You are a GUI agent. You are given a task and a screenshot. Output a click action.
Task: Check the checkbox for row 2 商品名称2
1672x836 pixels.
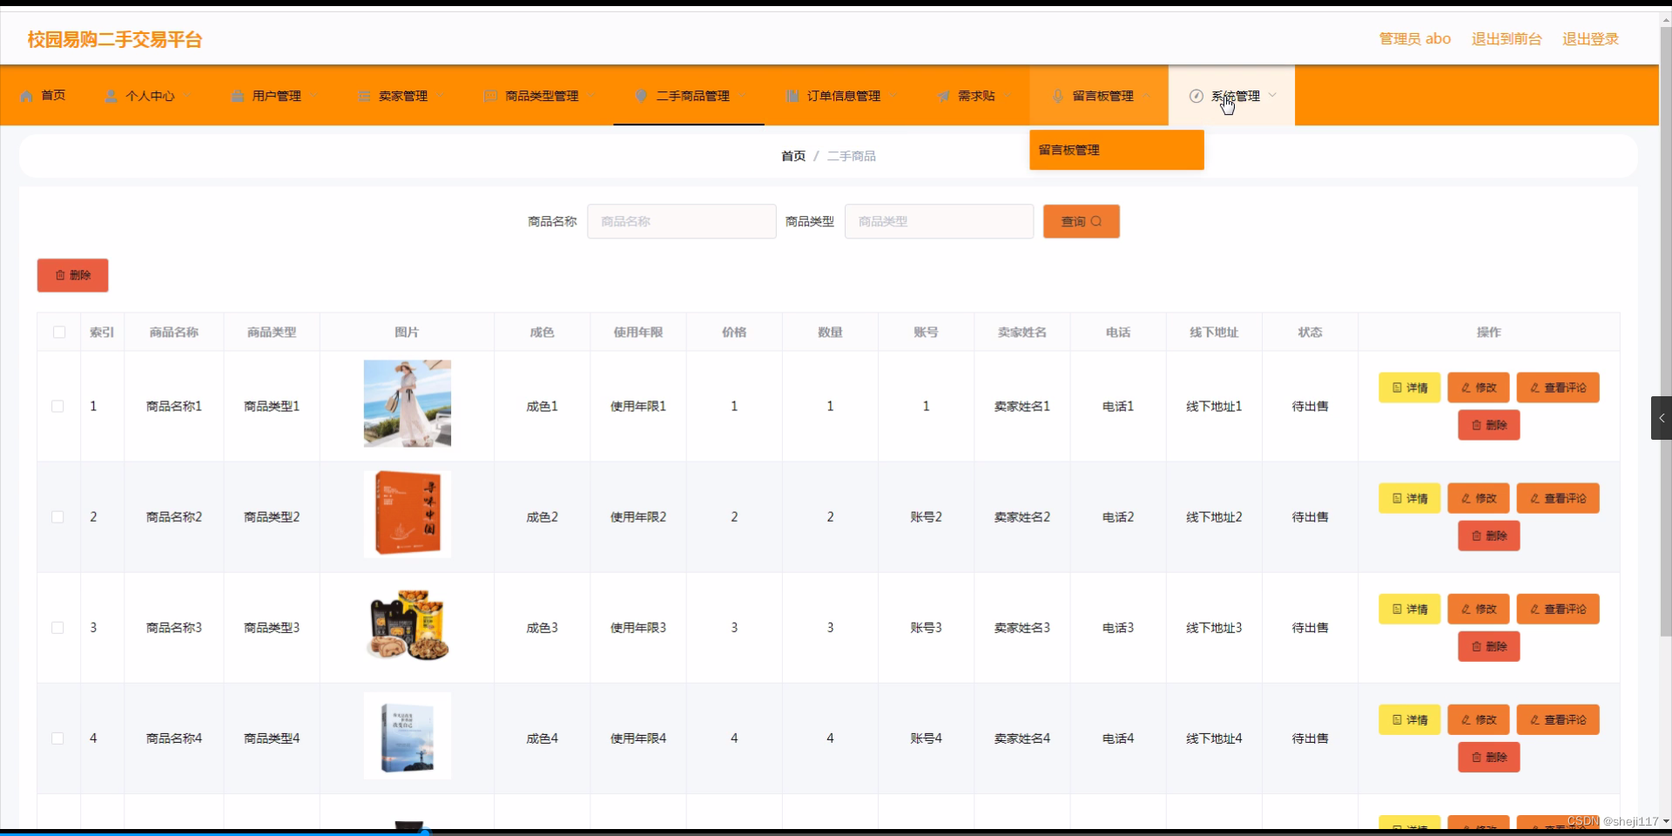pyautogui.click(x=57, y=516)
